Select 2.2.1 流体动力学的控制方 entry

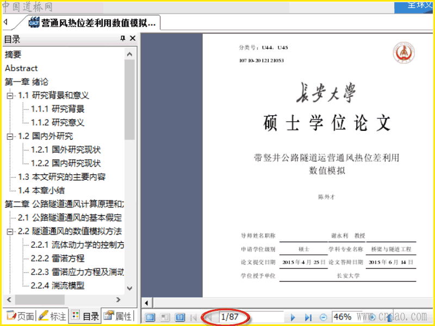coord(77,245)
